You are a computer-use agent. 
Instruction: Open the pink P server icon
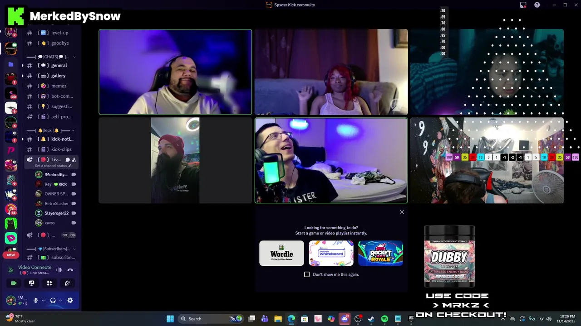[11, 151]
